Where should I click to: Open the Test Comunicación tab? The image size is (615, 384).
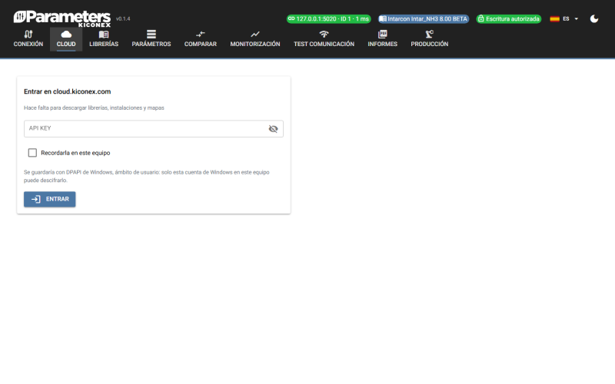[x=324, y=39]
